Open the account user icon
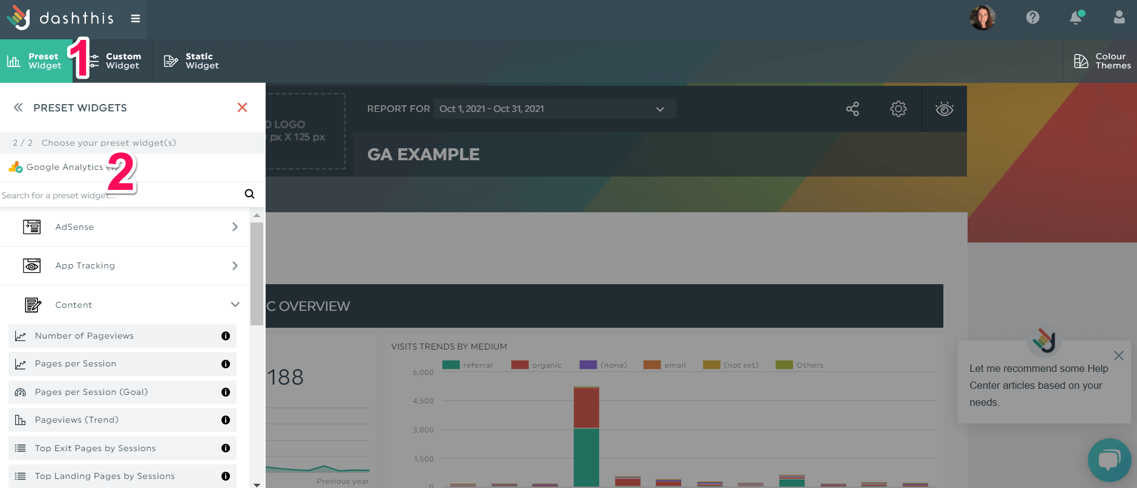1137x488 pixels. [x=1119, y=18]
